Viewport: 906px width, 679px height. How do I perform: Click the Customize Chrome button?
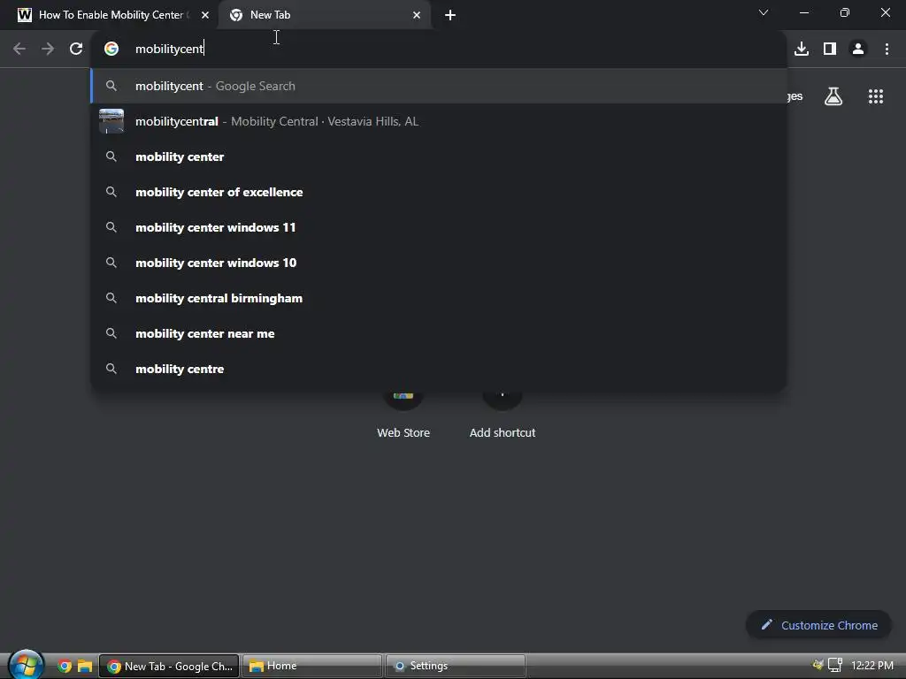[x=818, y=625]
